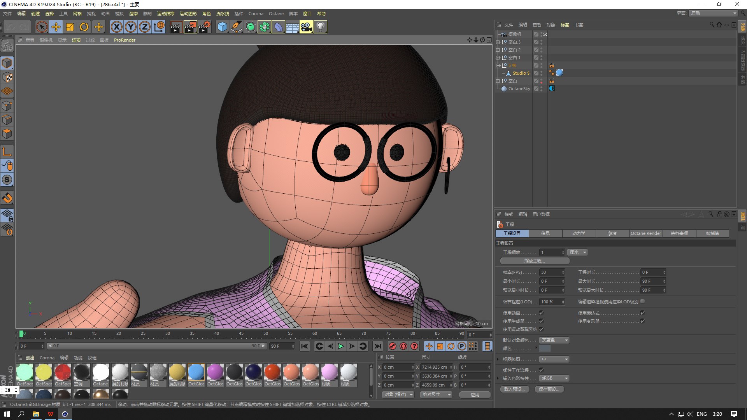
Task: Click the 应用 button in coordinates panel
Action: pos(475,395)
